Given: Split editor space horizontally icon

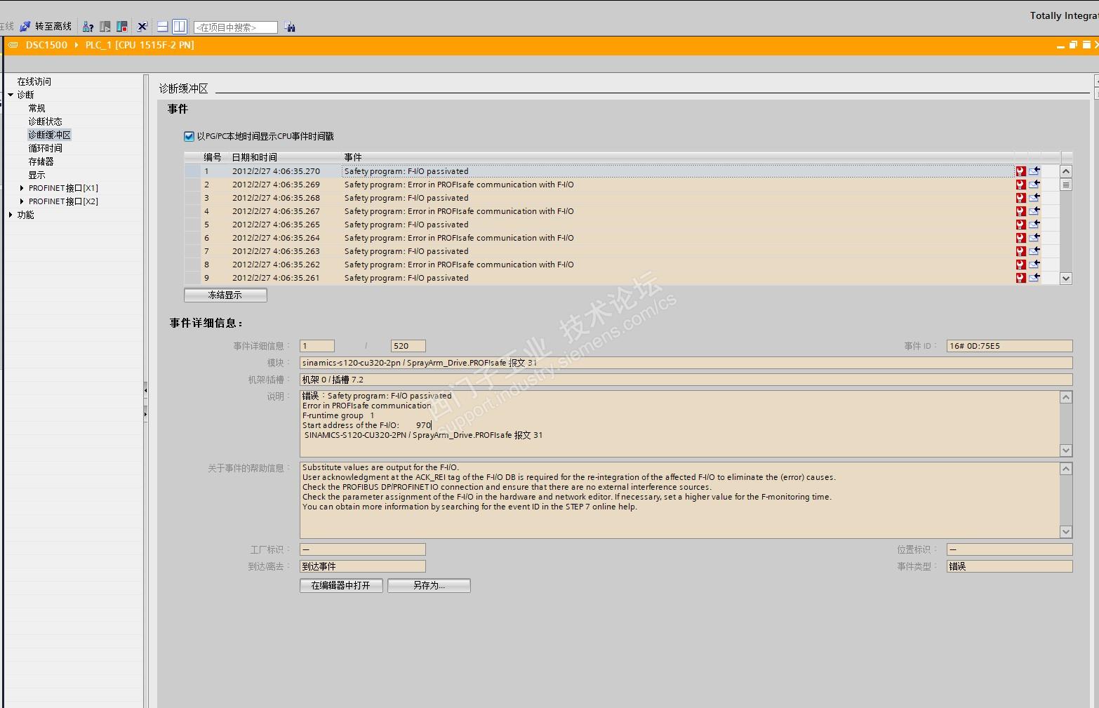Looking at the screenshot, I should pos(162,27).
